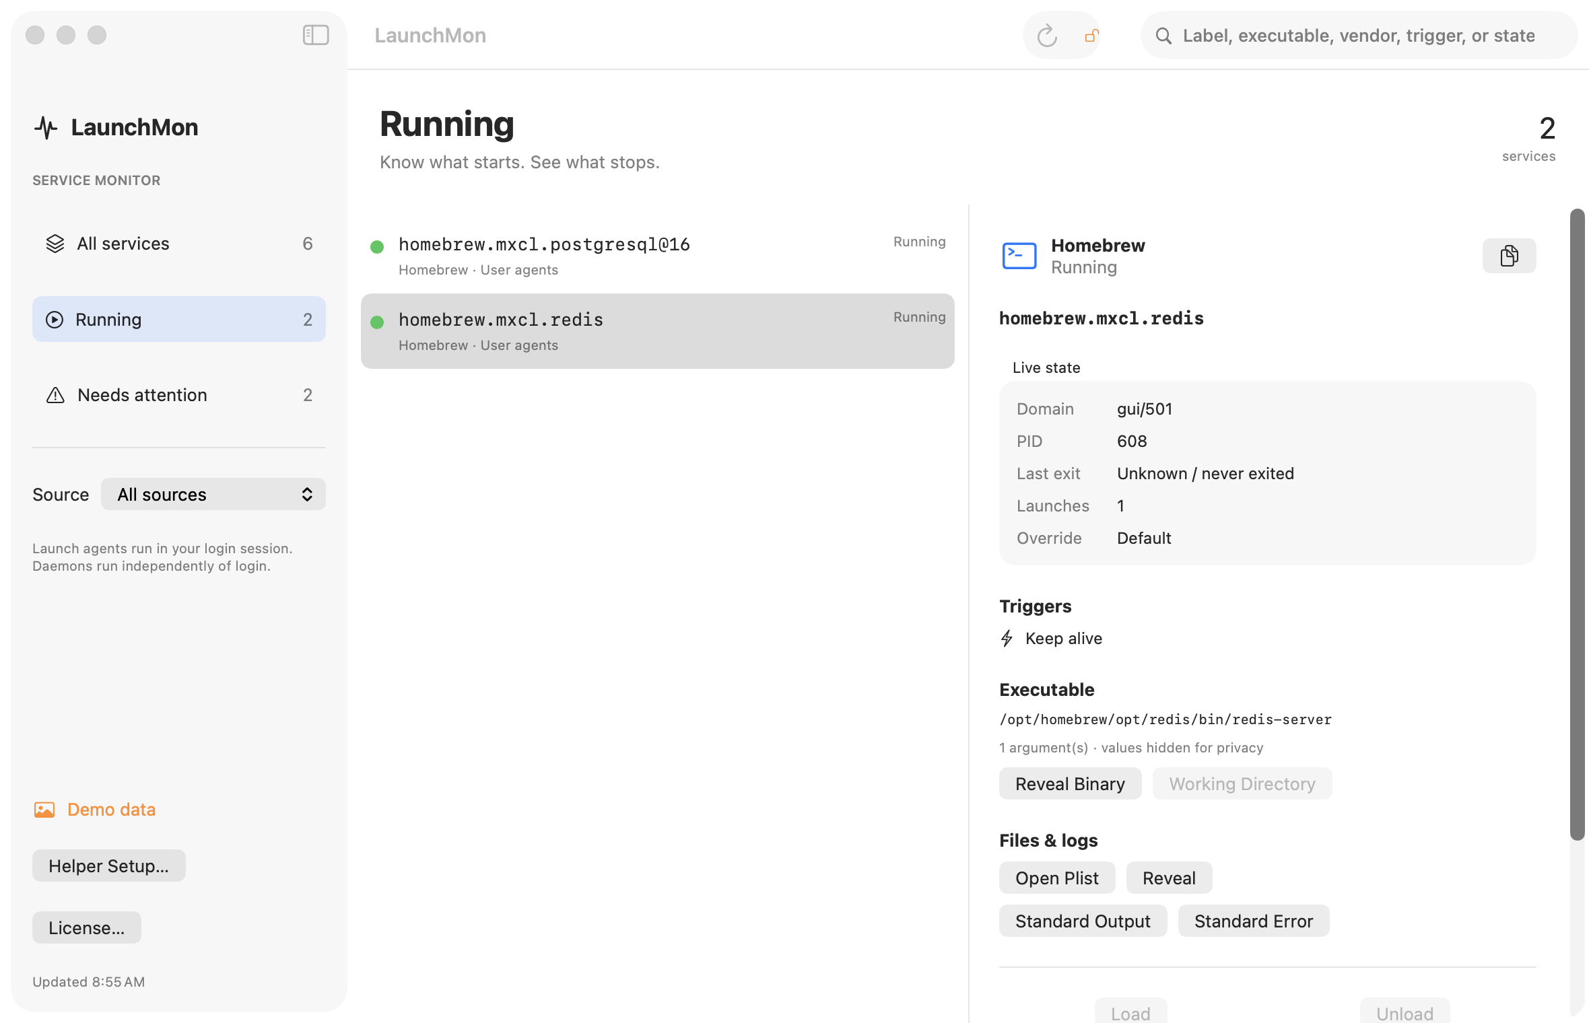Click the search magnifier icon
The width and height of the screenshot is (1589, 1023).
1163,36
